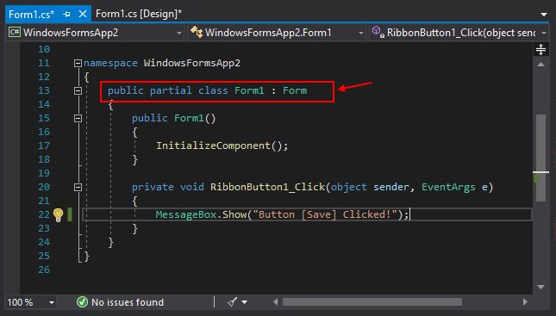This screenshot has width=556, height=316.
Task: Pin the Form1.cs tab
Action: click(66, 14)
